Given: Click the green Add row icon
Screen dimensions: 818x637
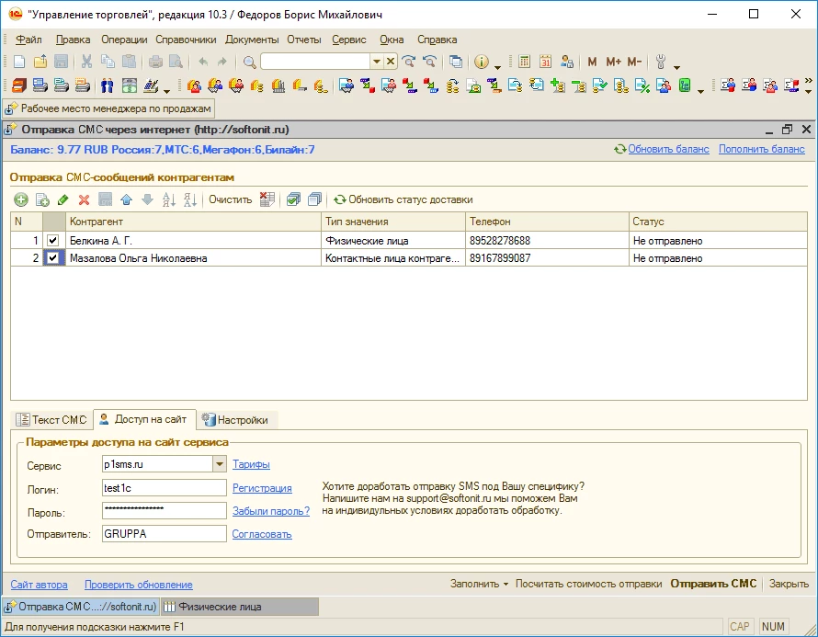Looking at the screenshot, I should [x=20, y=199].
